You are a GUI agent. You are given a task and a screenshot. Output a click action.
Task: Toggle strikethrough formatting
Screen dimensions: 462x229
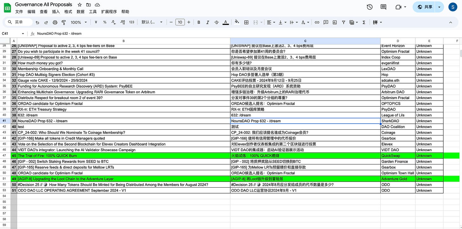tap(217, 22)
